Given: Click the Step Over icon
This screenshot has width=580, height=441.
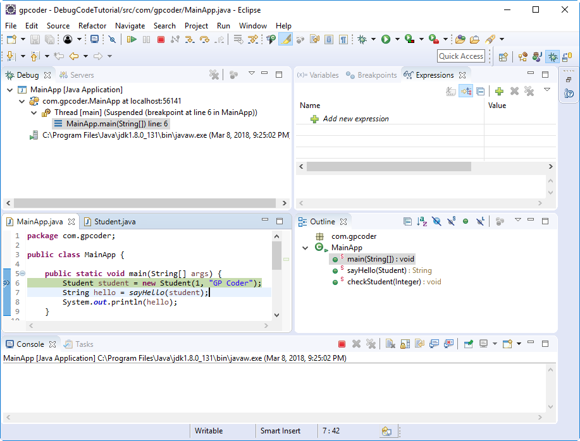Looking at the screenshot, I should point(204,39).
